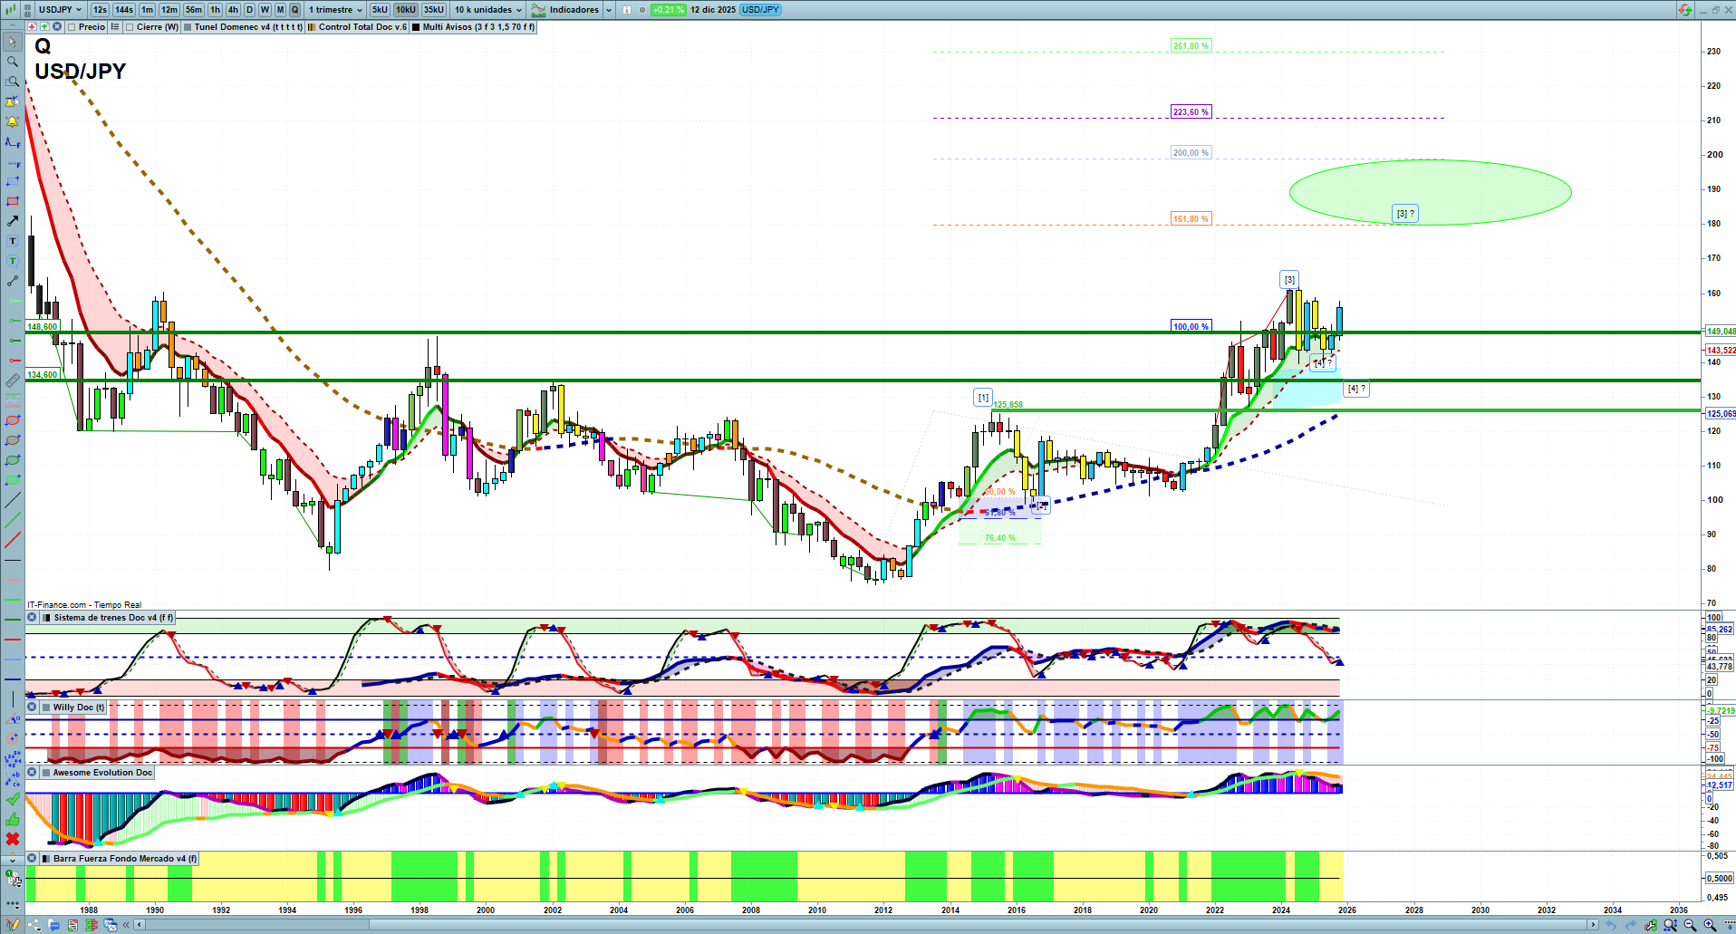Close the Awesome Evolution Doc panel

click(x=32, y=773)
